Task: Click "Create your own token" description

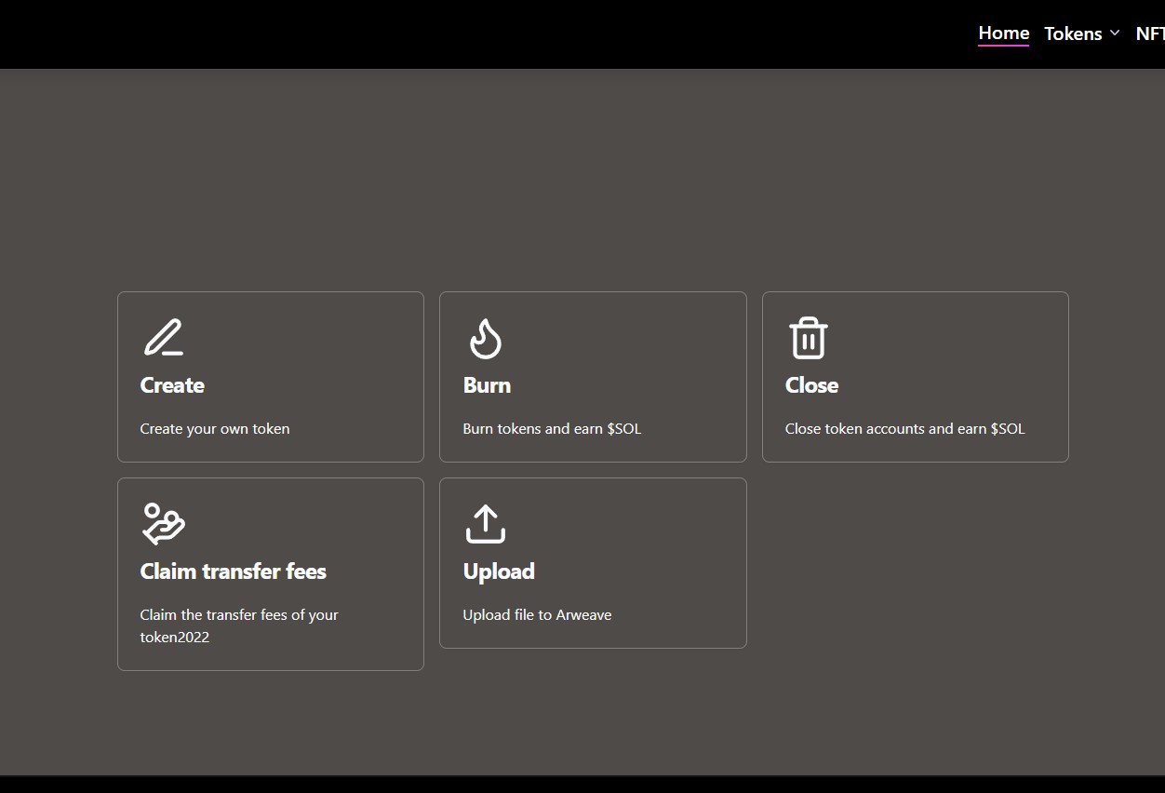Action: [215, 429]
